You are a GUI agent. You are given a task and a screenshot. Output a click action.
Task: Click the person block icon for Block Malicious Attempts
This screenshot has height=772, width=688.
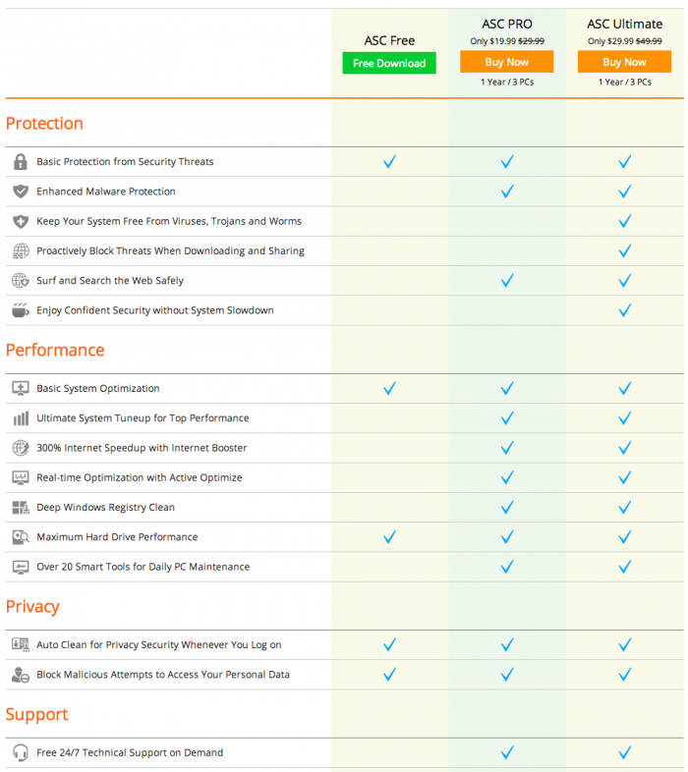[x=21, y=675]
